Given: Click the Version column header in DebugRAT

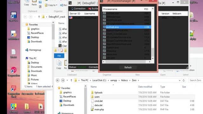Looking at the screenshot, I should point(165,14).
